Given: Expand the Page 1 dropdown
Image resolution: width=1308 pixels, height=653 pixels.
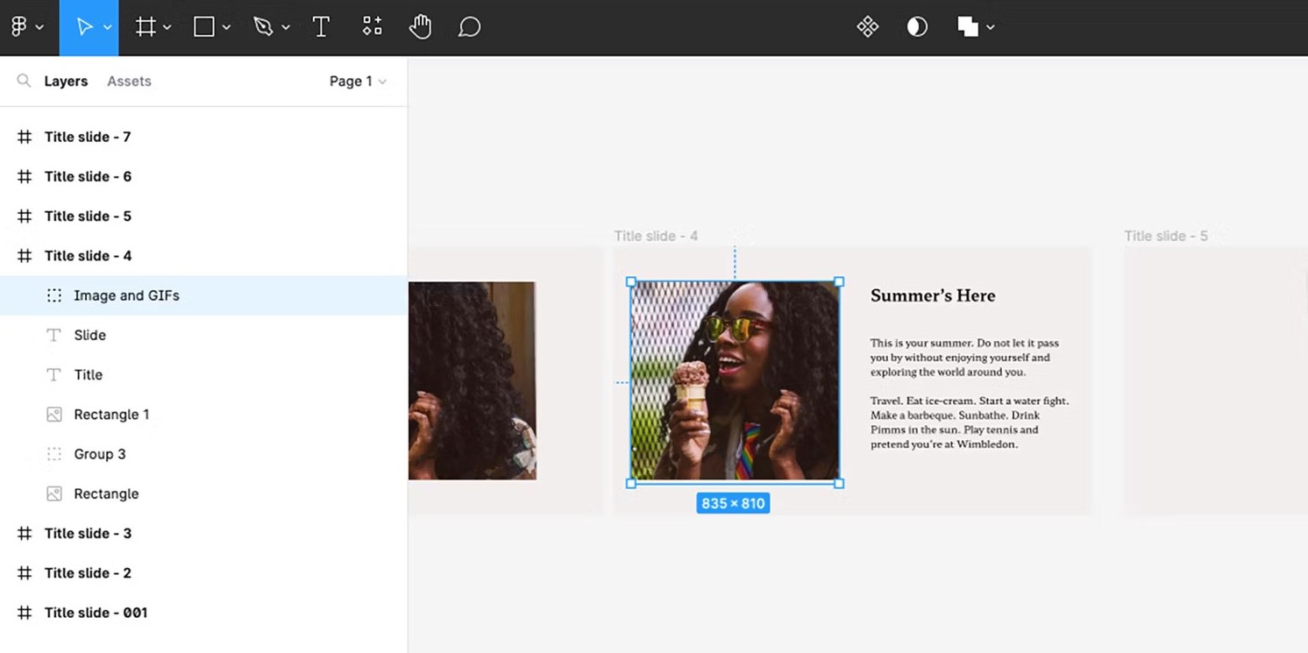Looking at the screenshot, I should (358, 81).
